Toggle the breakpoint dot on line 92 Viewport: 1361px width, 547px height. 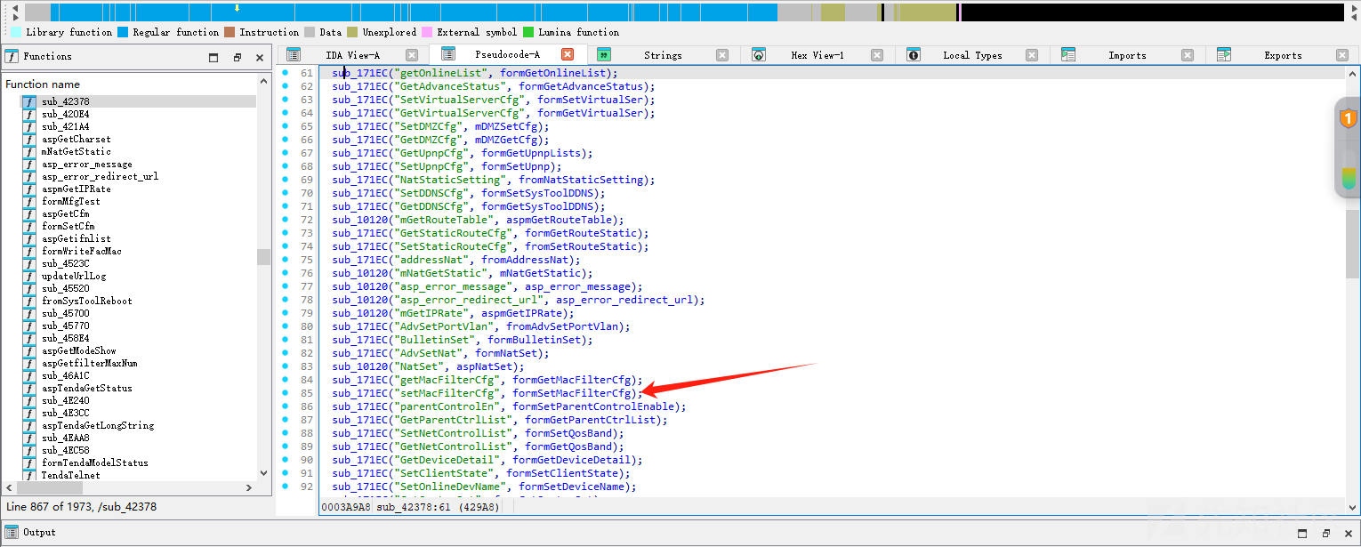pyautogui.click(x=285, y=487)
